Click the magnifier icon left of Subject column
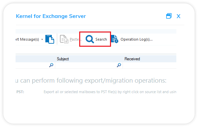Viewport: 198px width, 127px height. (51, 65)
